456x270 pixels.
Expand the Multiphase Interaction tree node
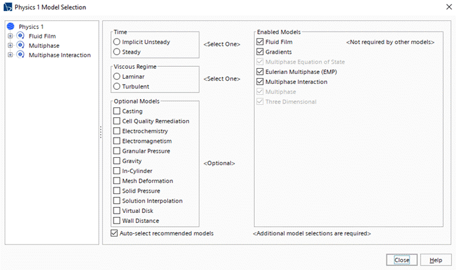(10, 55)
